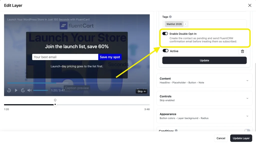256x145 pixels.
Task: Click the video title text
Action: 48,19
